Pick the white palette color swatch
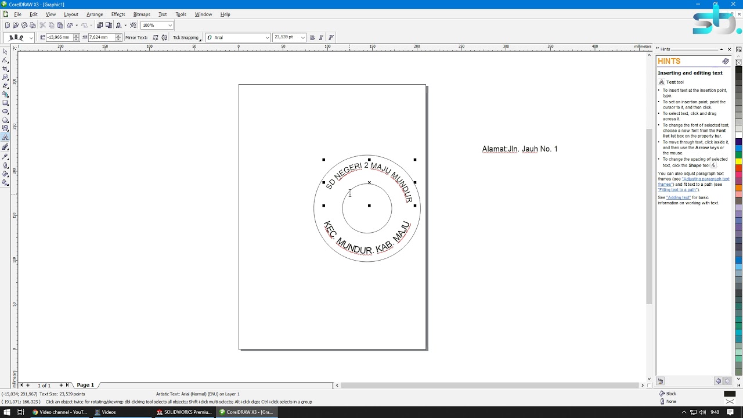 click(739, 135)
